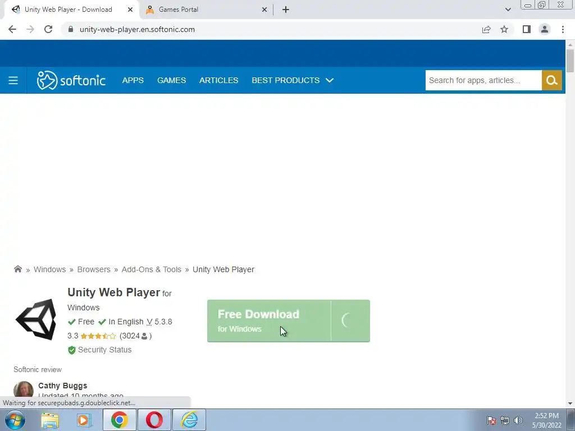Open Chrome side panel
Screen dimensions: 575x431
(527, 29)
